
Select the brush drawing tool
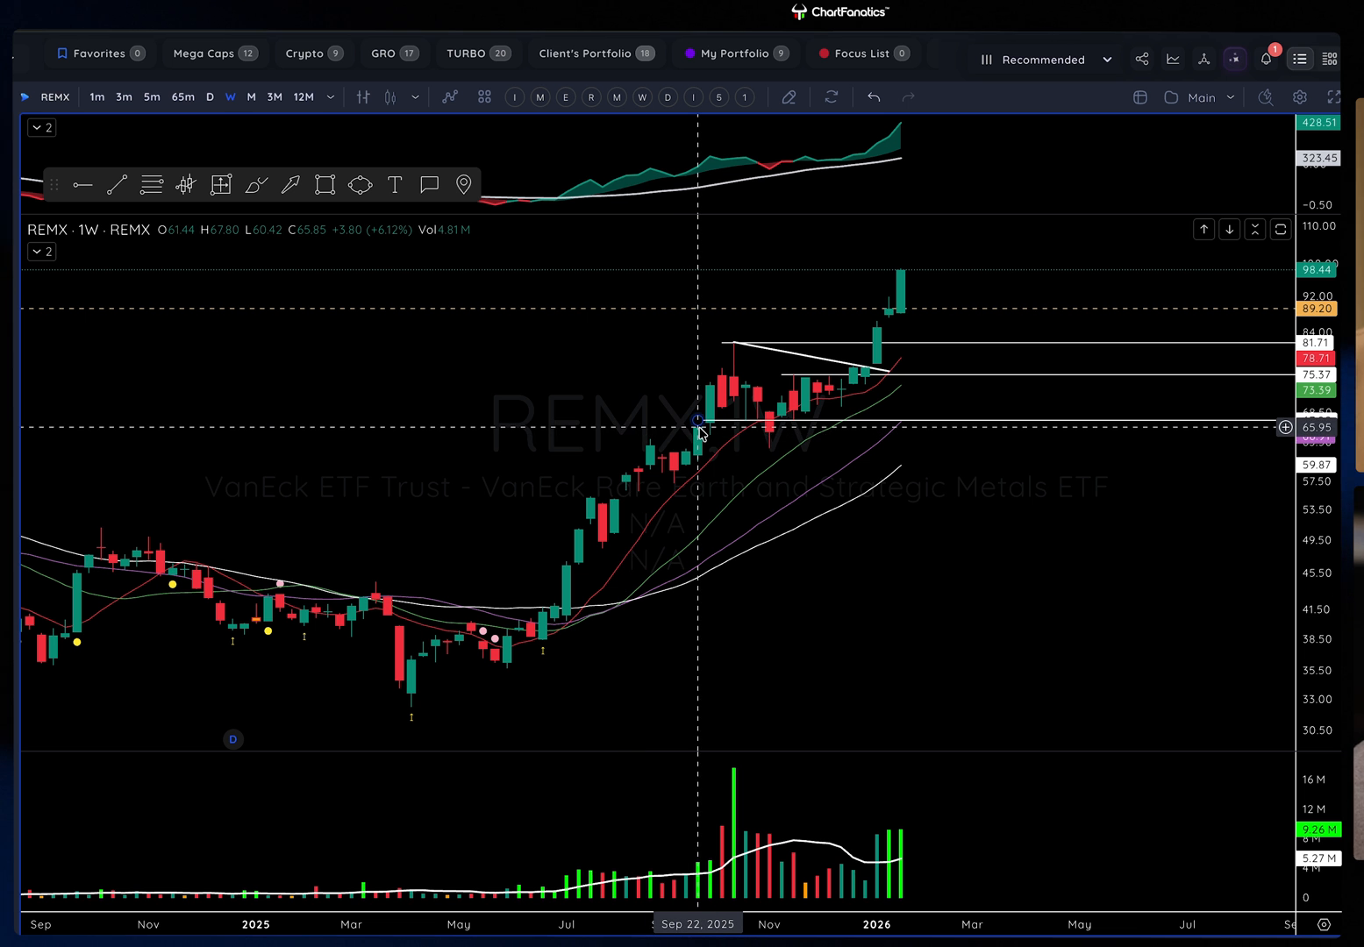256,185
